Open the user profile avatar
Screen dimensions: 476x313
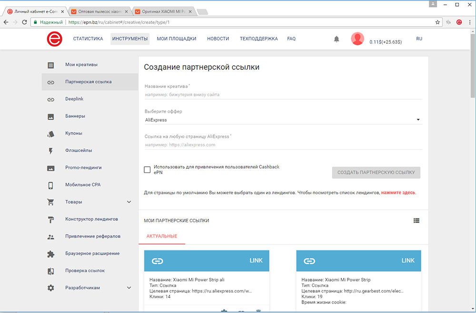(357, 39)
